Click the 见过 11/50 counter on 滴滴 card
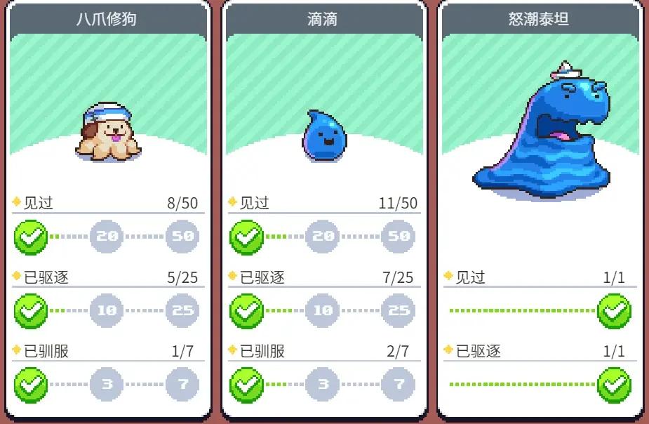649x424 pixels. (398, 204)
